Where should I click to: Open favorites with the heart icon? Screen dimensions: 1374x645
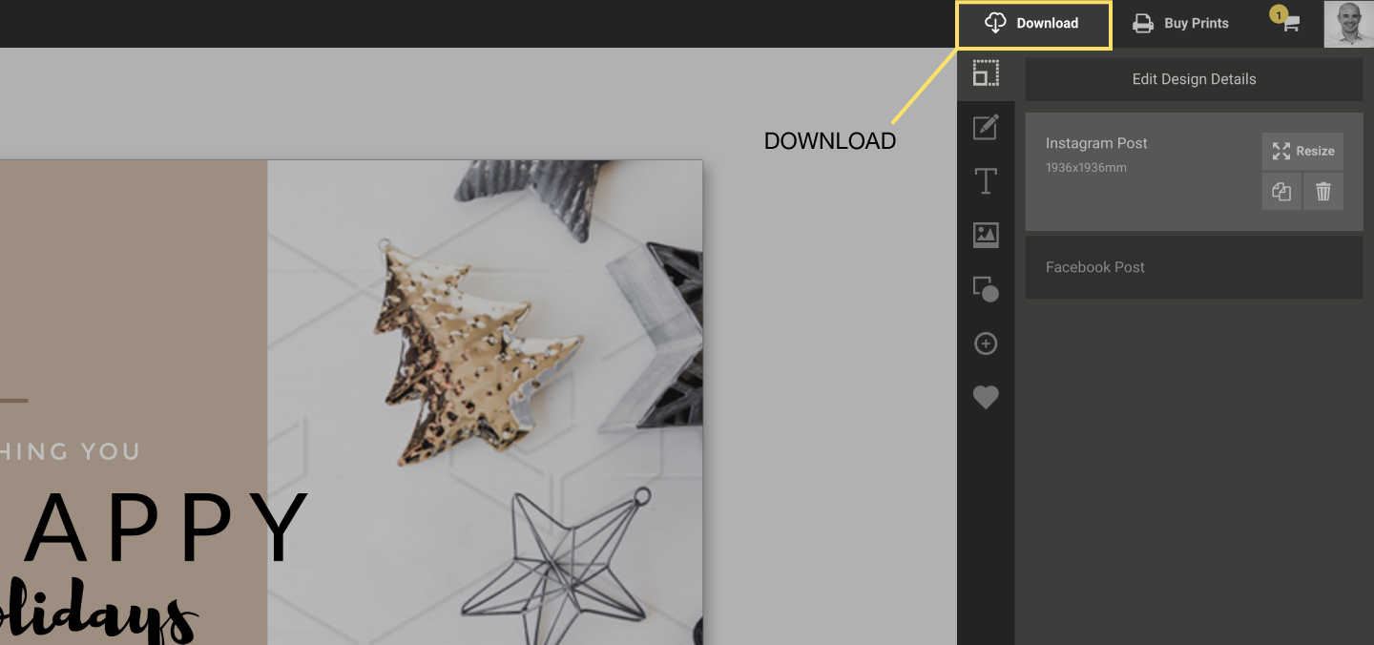tap(986, 397)
